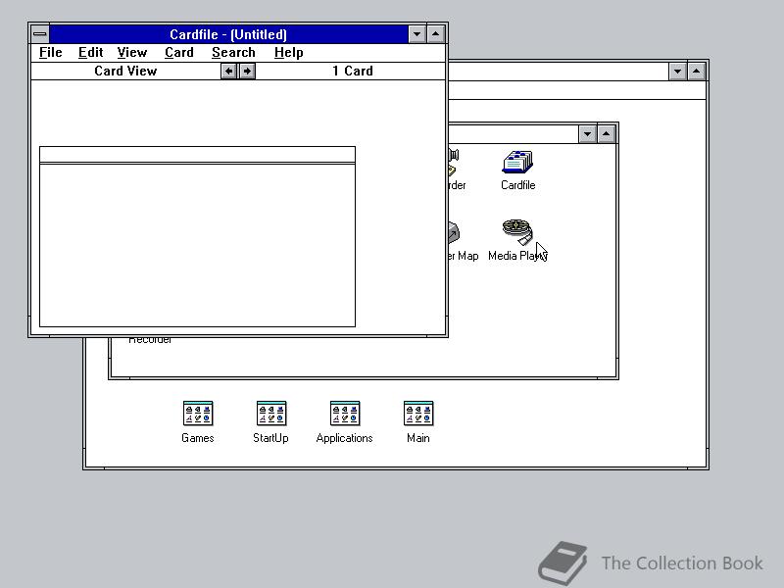Open the Edit menu in Cardfile
The image size is (784, 588).
(90, 52)
